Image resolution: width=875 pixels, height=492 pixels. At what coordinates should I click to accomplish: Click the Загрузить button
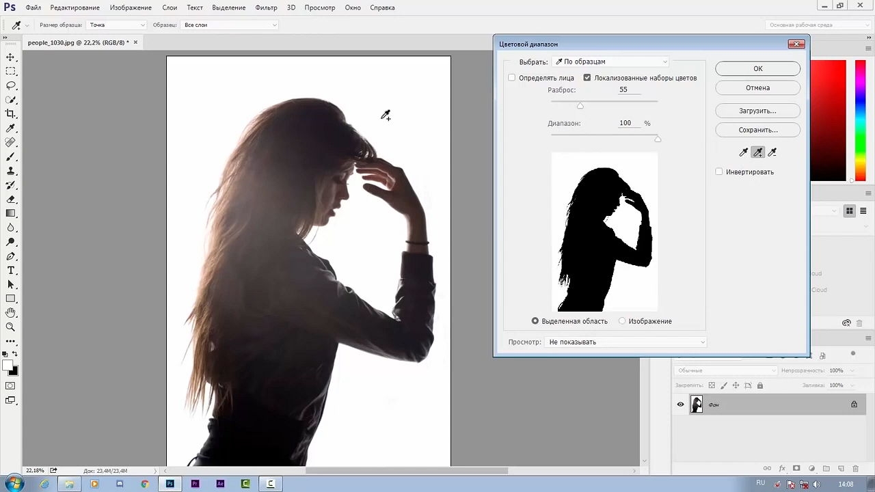click(757, 111)
